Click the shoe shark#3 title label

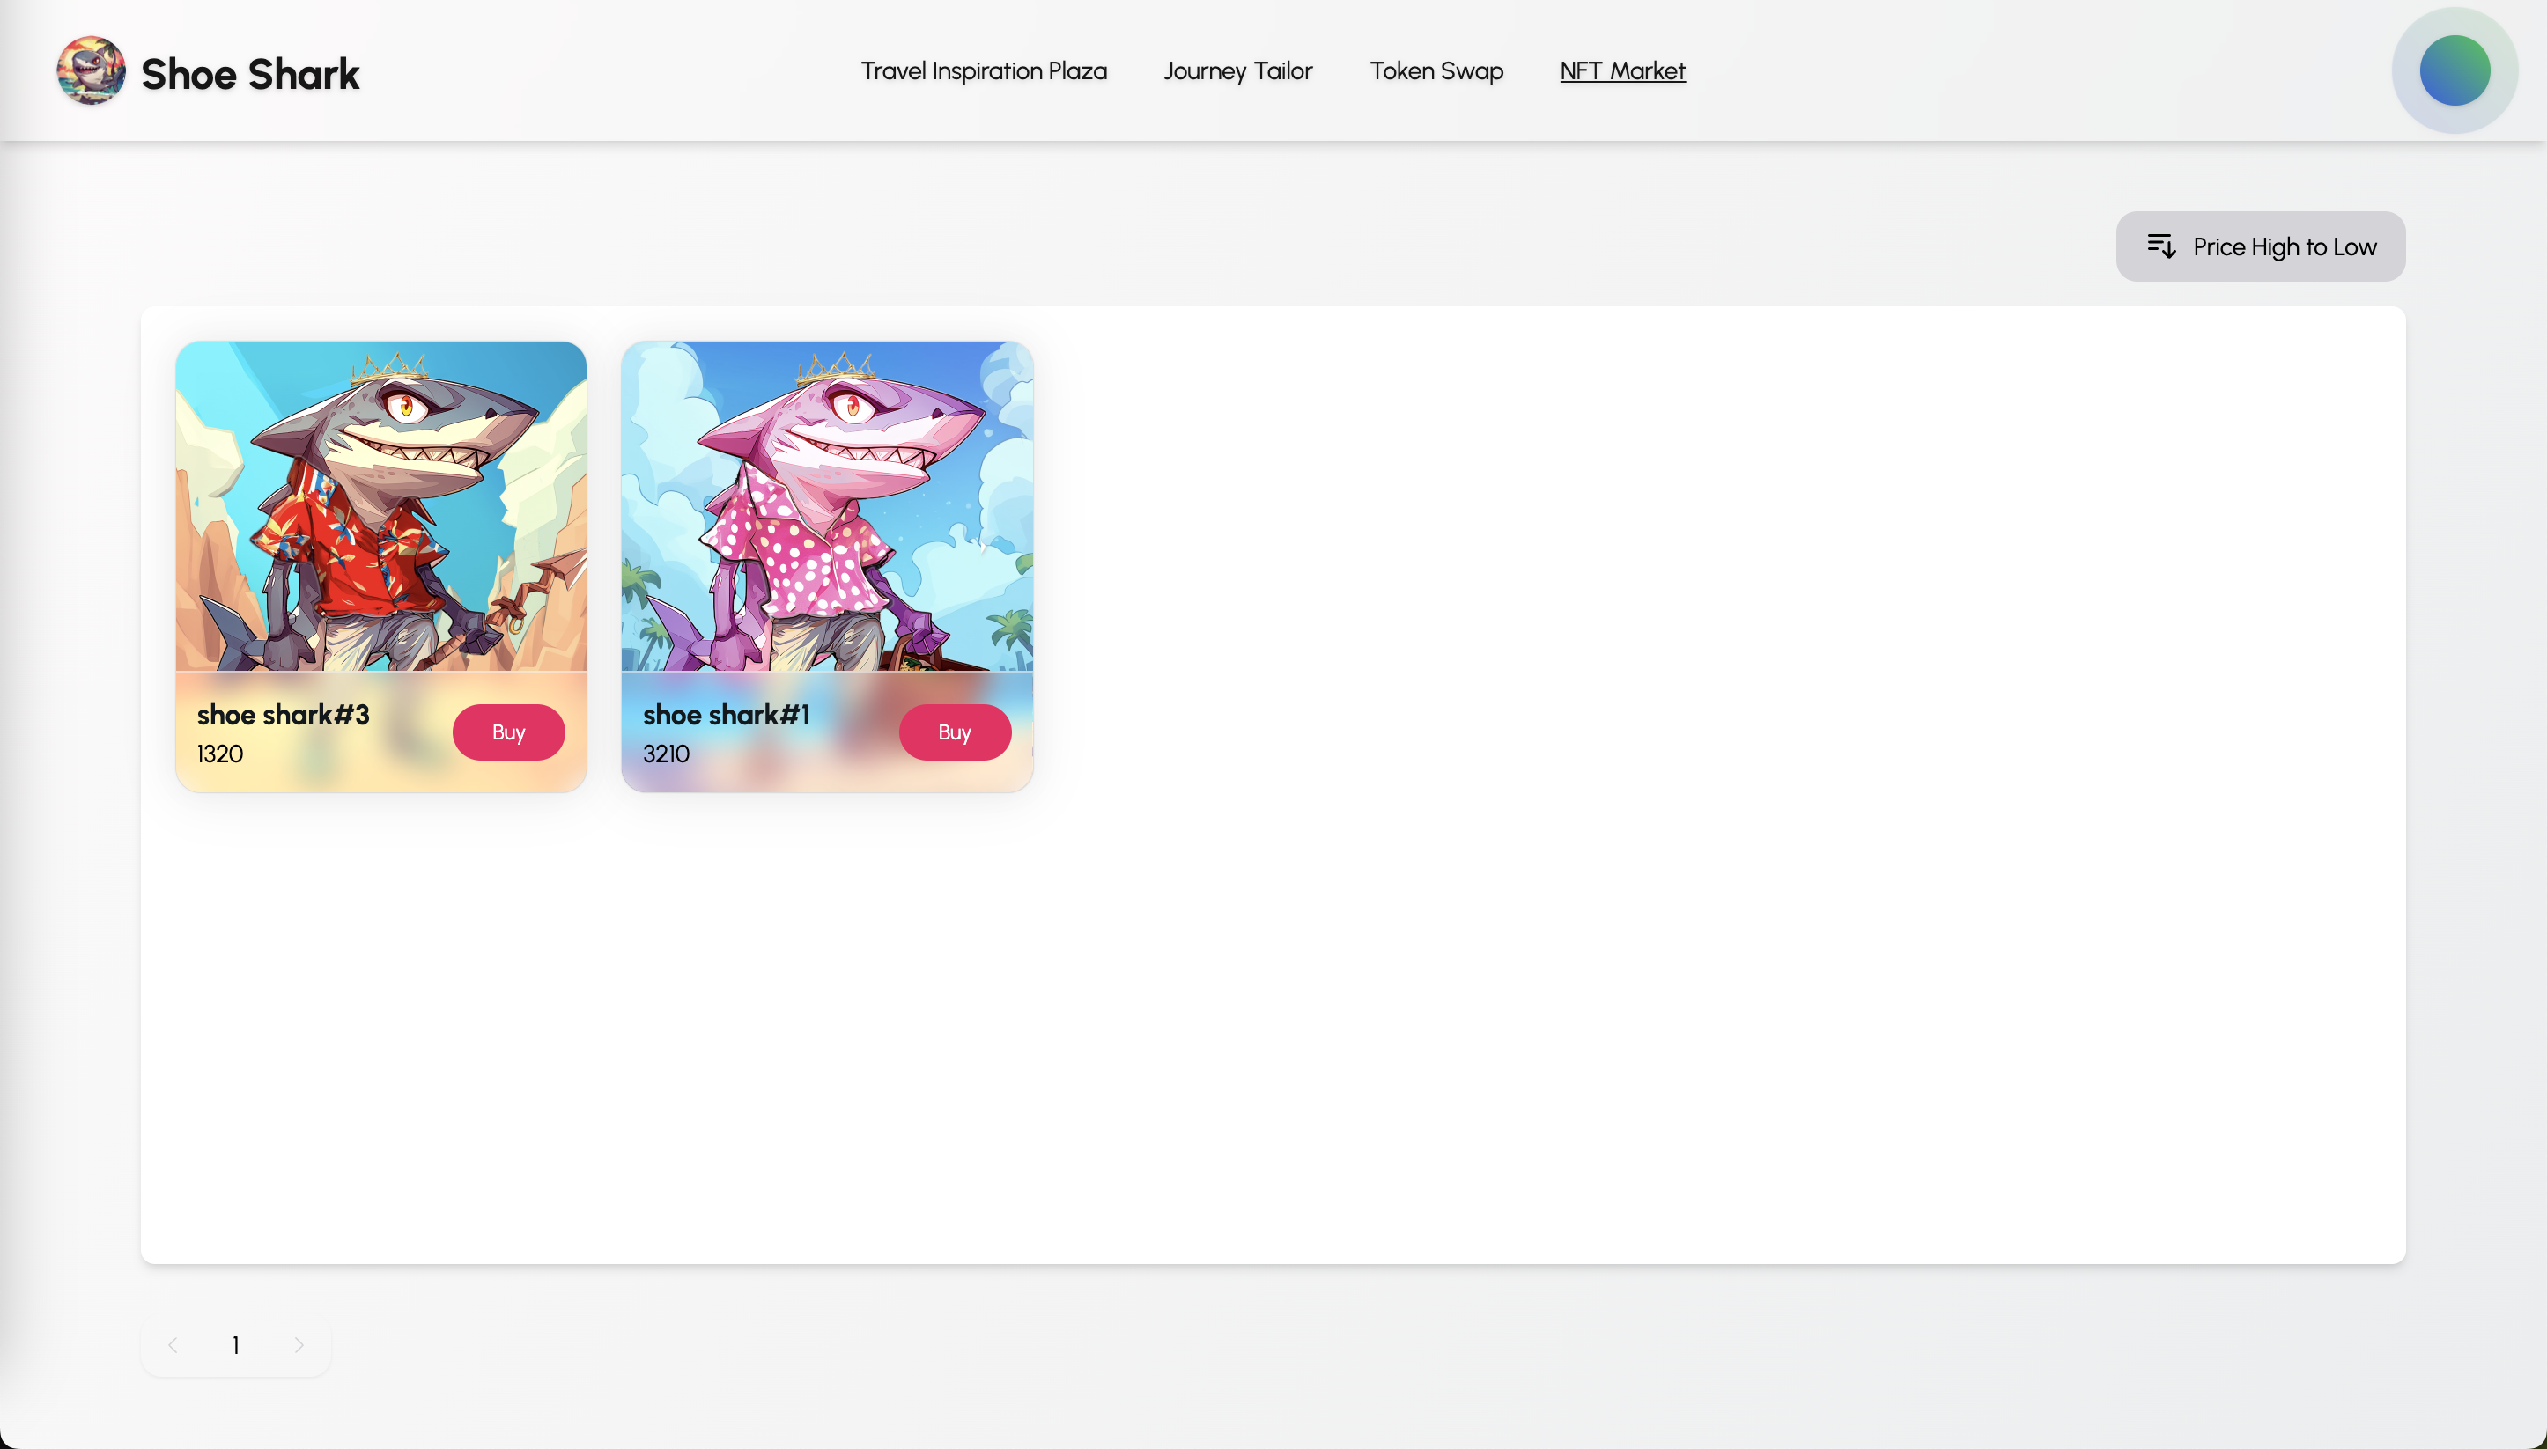click(x=283, y=715)
